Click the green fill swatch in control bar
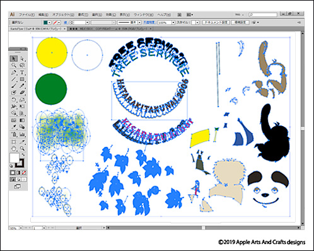 [45, 23]
